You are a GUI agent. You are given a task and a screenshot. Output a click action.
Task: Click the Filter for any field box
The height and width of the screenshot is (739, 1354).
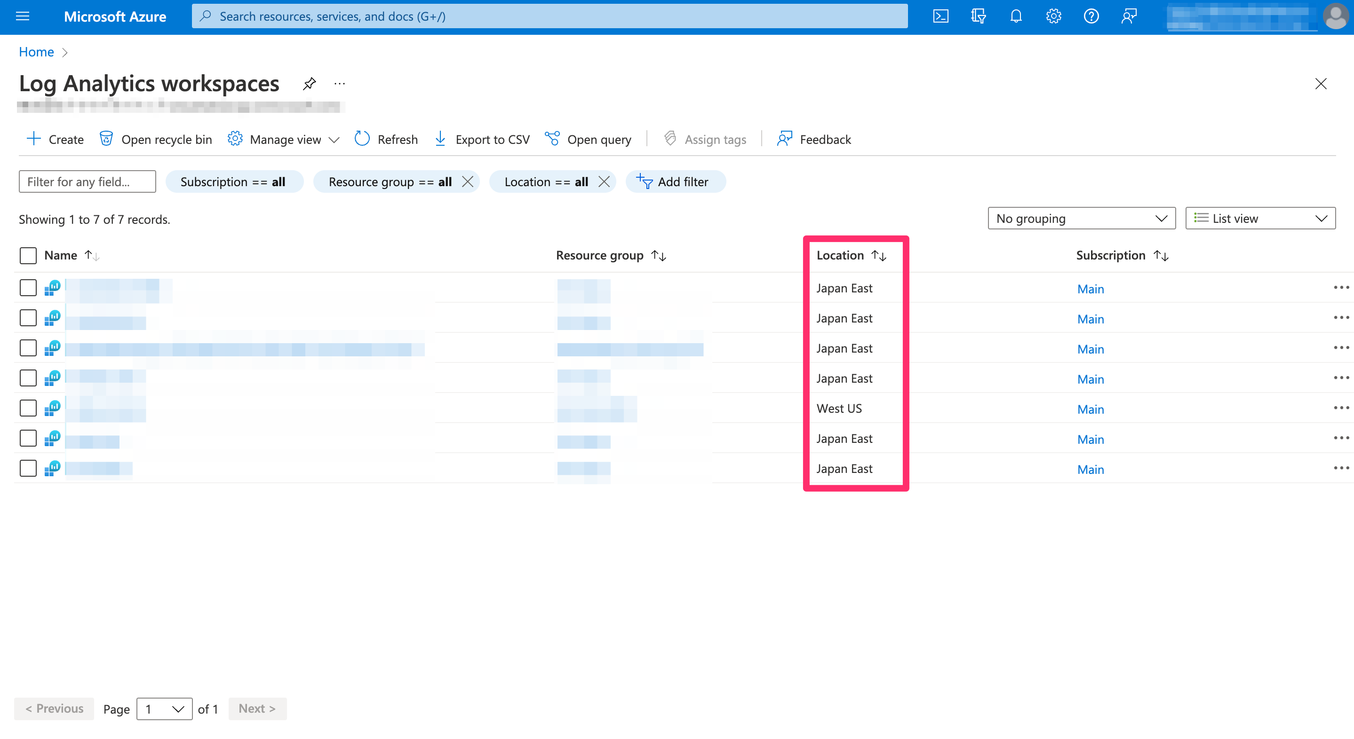[87, 182]
